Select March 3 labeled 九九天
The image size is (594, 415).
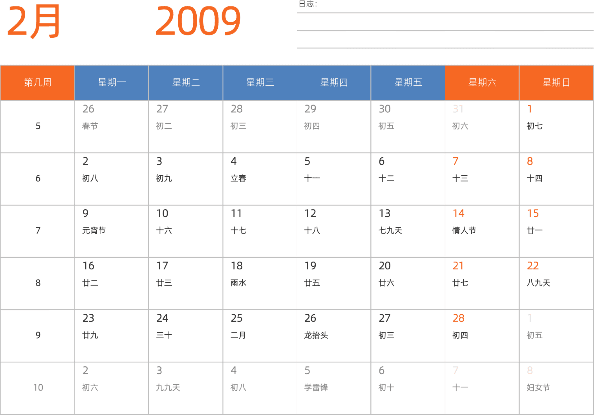(186, 388)
